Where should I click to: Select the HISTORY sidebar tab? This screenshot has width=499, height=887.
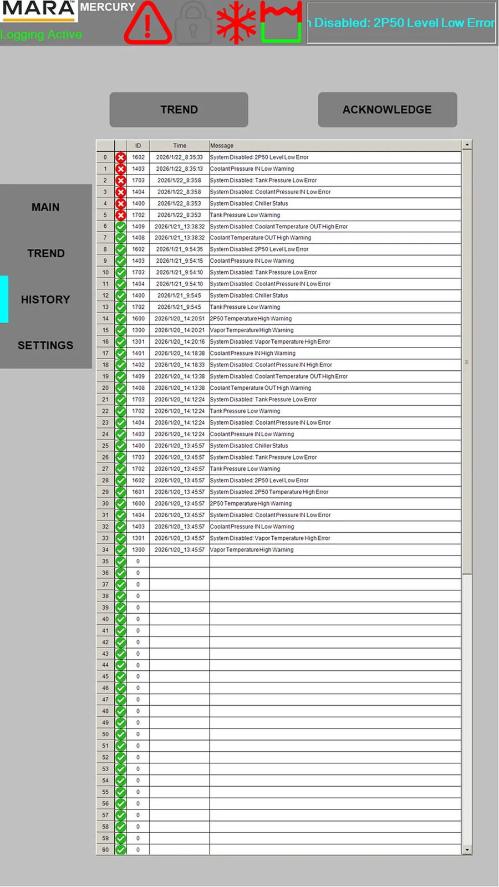click(x=45, y=299)
